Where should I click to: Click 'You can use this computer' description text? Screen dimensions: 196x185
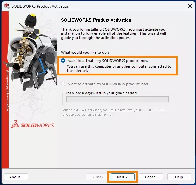(119, 69)
